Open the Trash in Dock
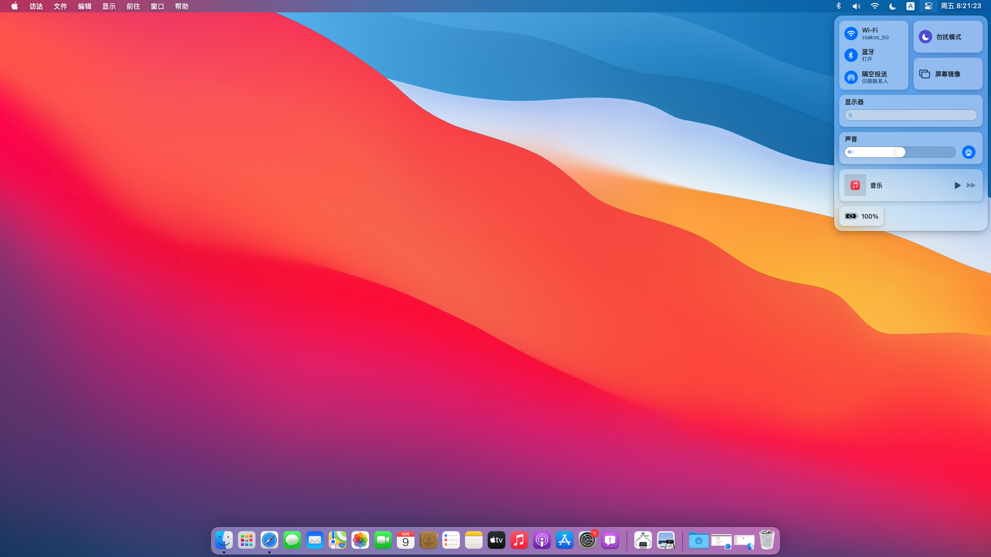The height and width of the screenshot is (557, 991). coord(766,540)
